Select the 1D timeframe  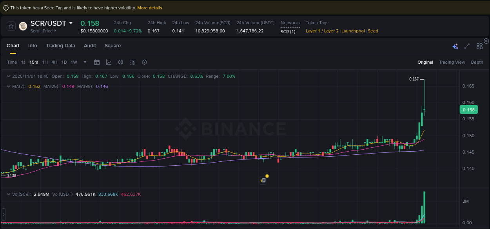(64, 62)
